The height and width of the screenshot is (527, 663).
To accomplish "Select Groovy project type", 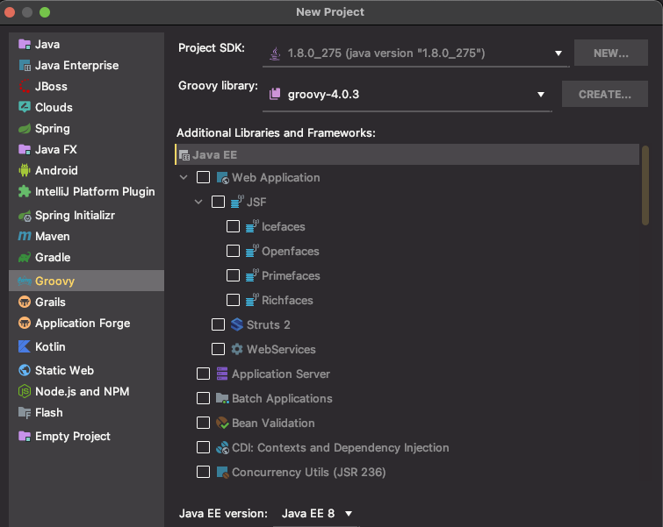I will [86, 281].
